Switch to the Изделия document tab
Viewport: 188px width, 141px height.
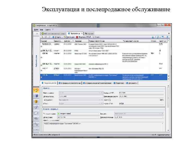click(x=89, y=34)
